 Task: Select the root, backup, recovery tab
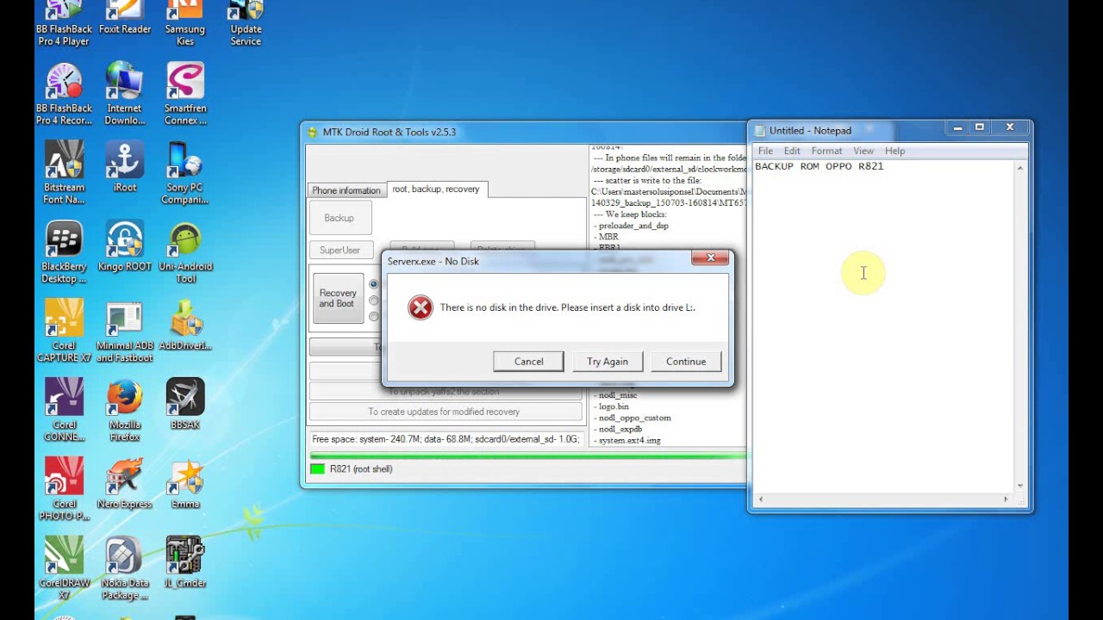[x=436, y=189]
